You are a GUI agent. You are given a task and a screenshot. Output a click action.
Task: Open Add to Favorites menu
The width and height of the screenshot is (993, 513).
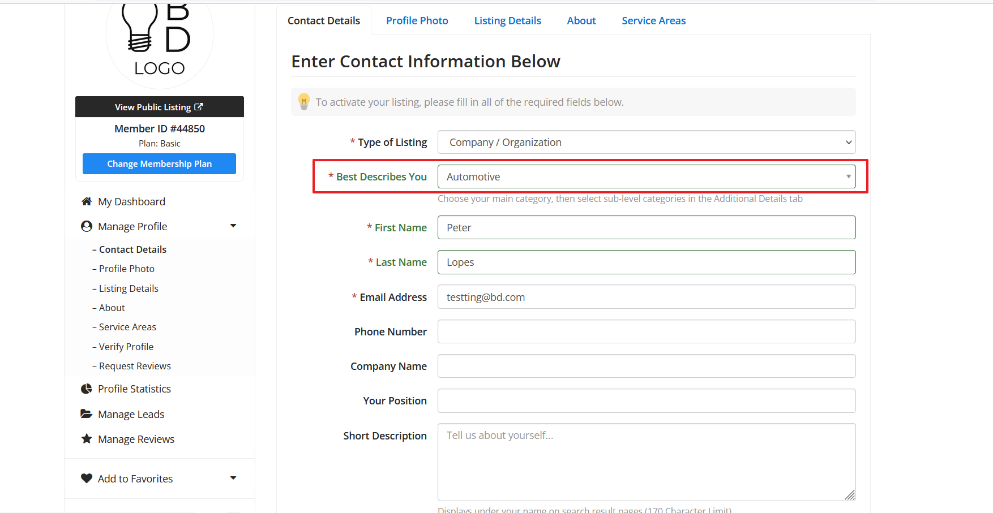[x=135, y=479]
